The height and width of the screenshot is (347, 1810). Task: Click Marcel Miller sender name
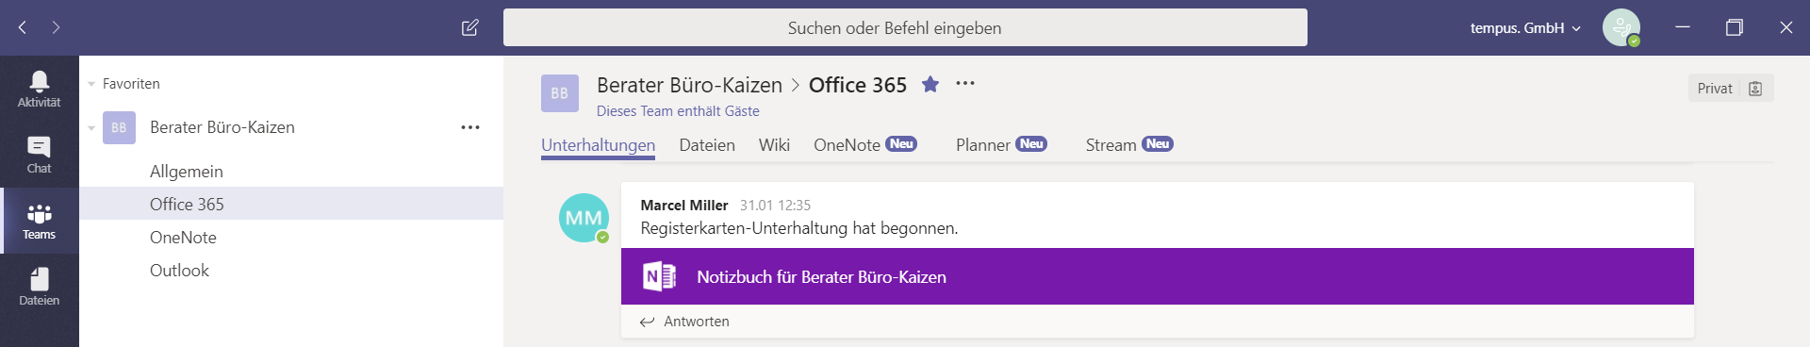click(x=684, y=205)
